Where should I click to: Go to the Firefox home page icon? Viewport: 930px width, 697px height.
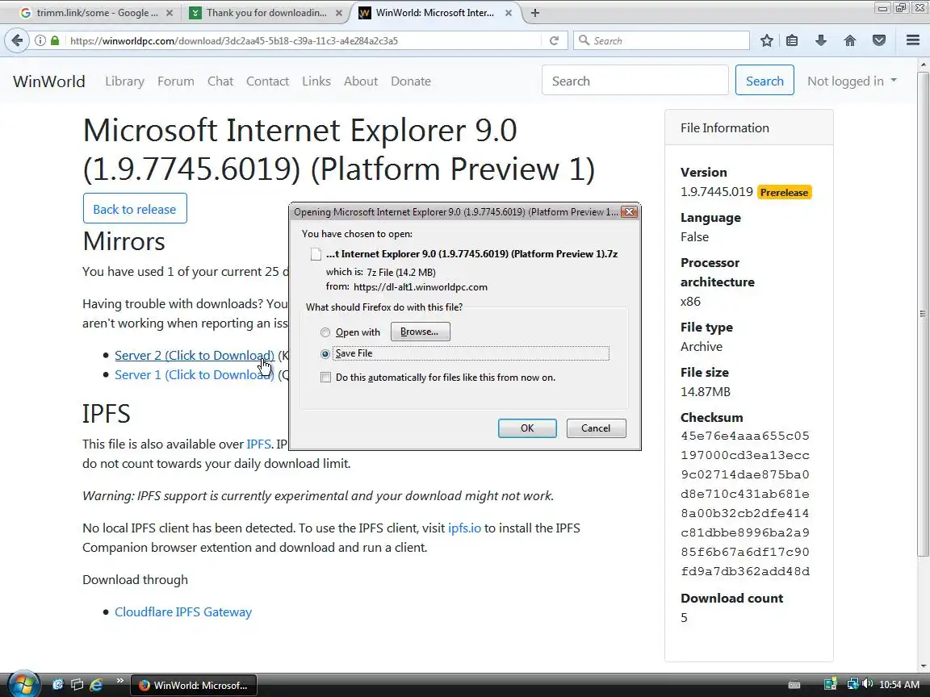[x=850, y=40]
